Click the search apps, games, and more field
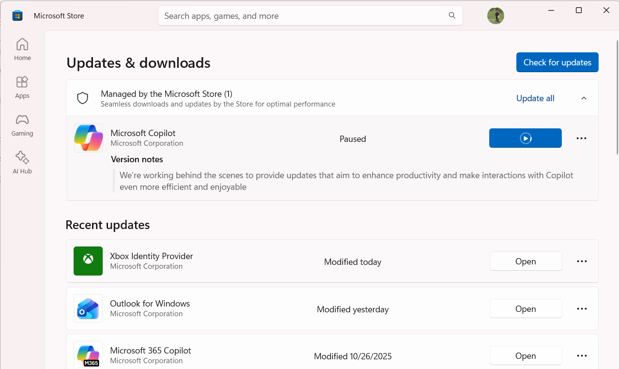Viewport: 619px width, 369px height. coord(310,15)
